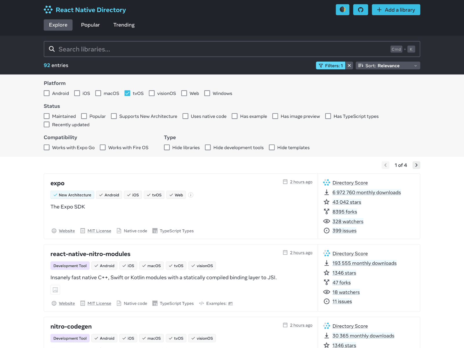Go to the next results page arrow
Image resolution: width=464 pixels, height=348 pixels.
(x=416, y=165)
